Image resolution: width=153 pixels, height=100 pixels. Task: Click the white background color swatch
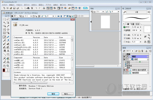tap(6, 70)
